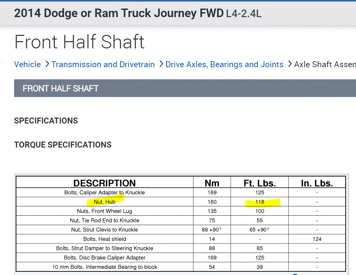Open the Vehicle breadcrumb link
This screenshot has width=356, height=275.
pos(27,64)
